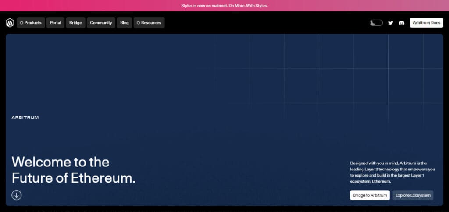Go to the Community page
Screen dimensions: 449x212
[101, 23]
